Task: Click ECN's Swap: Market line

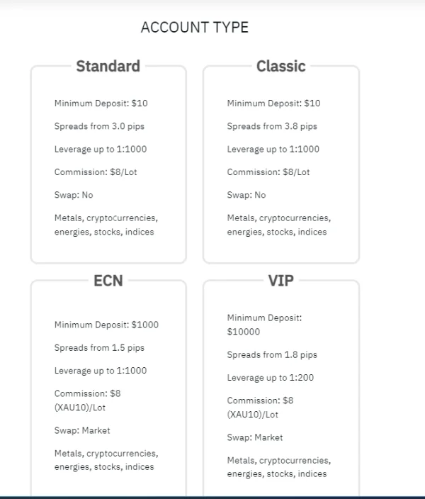Action: (x=82, y=430)
